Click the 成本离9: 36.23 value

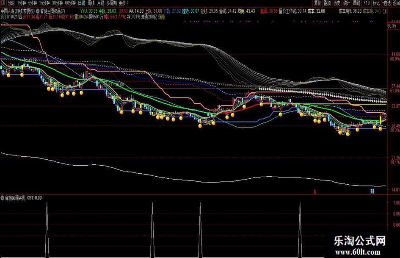coord(350,11)
